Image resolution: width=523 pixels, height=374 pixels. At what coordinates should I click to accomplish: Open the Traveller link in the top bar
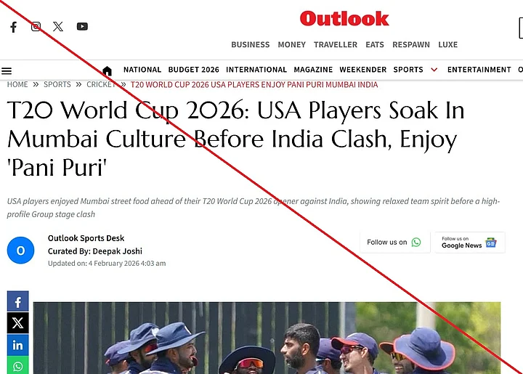coord(335,45)
